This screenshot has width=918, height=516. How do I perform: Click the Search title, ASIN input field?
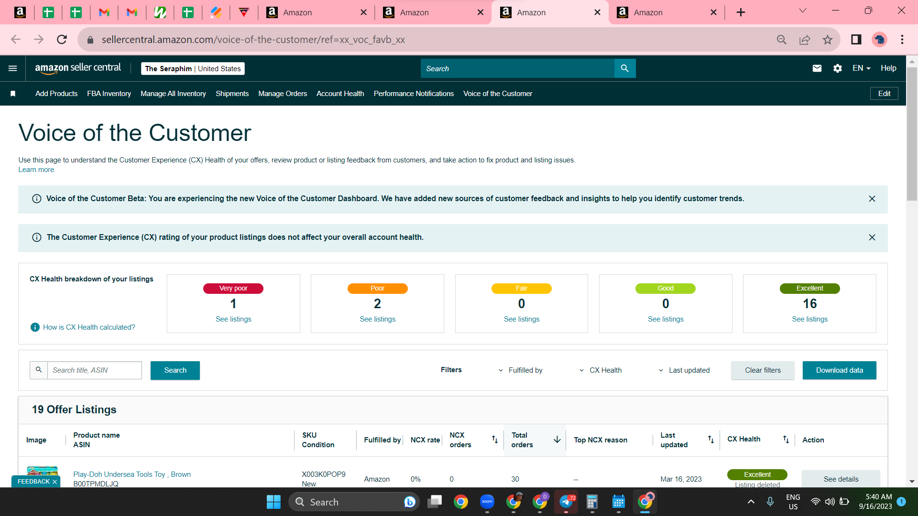click(95, 370)
